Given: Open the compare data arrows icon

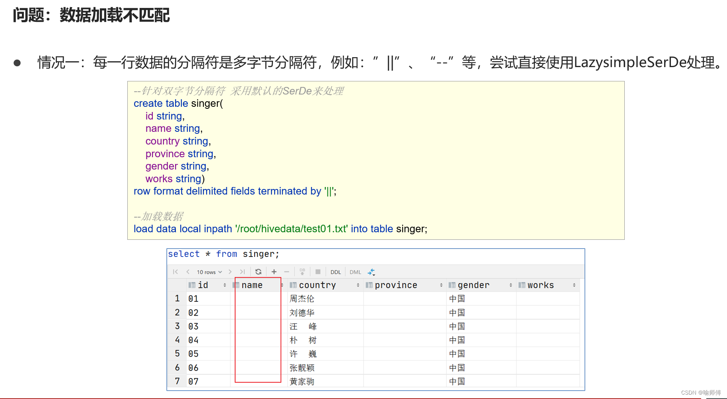Looking at the screenshot, I should point(371,272).
